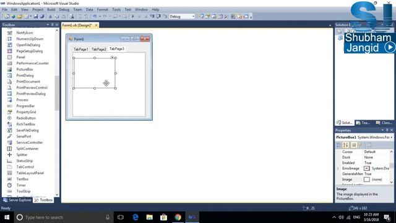The image size is (396, 223).
Task: Switch to the Server Explorer tab
Action: point(17,200)
